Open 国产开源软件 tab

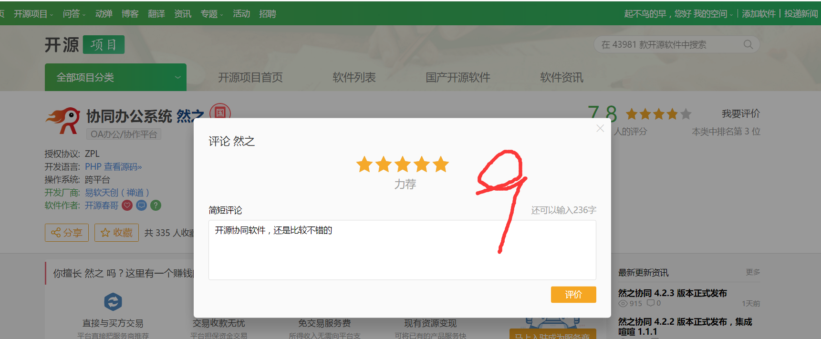pyautogui.click(x=458, y=77)
